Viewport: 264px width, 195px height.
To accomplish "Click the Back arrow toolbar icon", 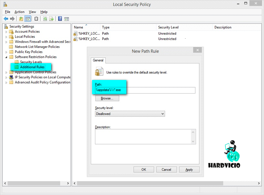I will (6, 19).
